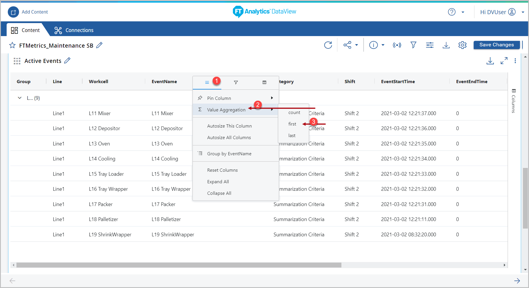The image size is (529, 288).
Task: Click the Shift column header
Action: click(350, 81)
